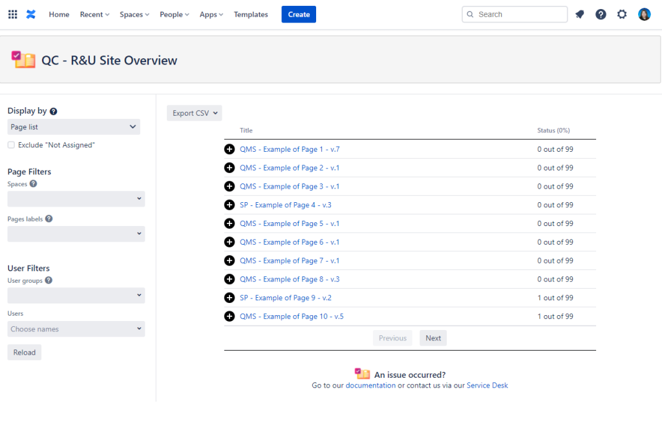Click the help icon beside User groups

48,280
